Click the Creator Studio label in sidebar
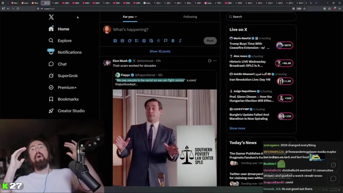 [x=71, y=111]
